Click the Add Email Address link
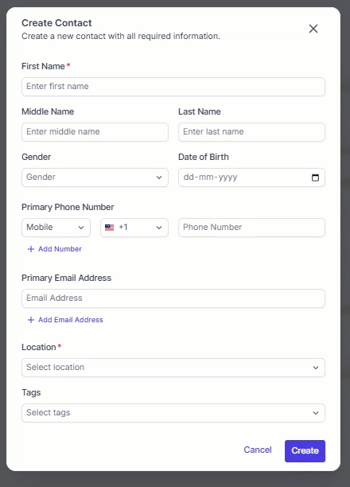 click(71, 320)
